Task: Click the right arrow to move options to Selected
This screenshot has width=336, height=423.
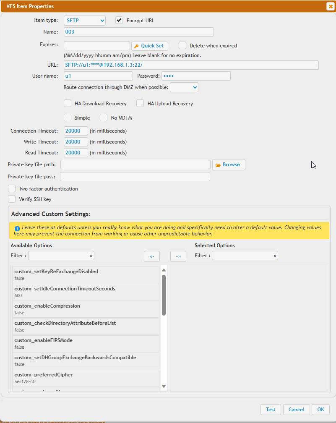Action: (x=178, y=256)
